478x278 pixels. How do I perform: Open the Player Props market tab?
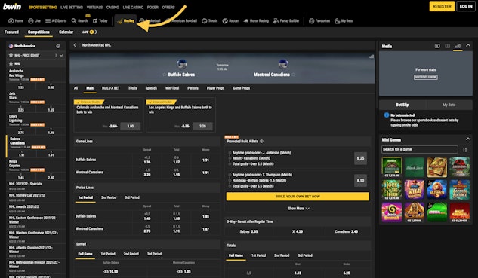coord(215,88)
